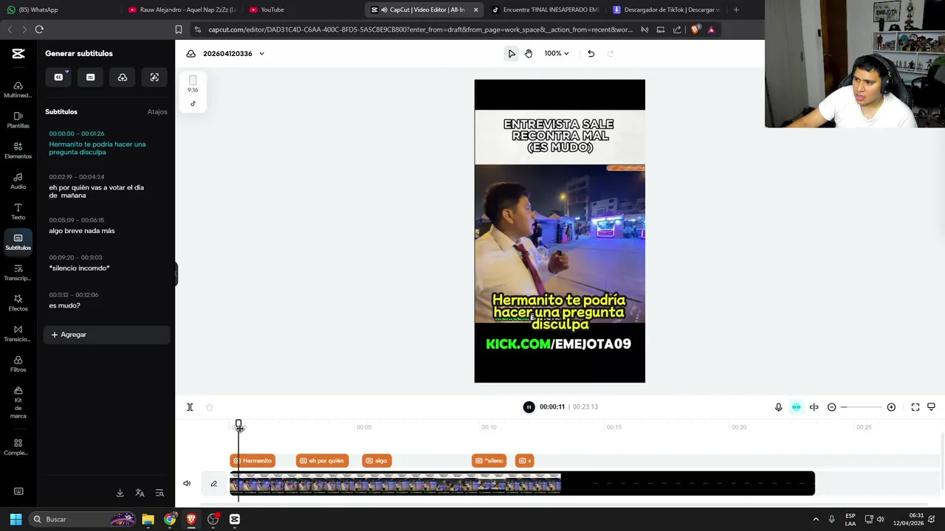Pause the video playback
Screen dimensions: 945x531
[x=529, y=407]
